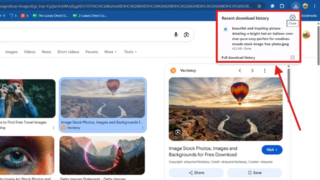Open the large balloon preview image
The height and width of the screenshot is (180, 320).
pos(226,109)
